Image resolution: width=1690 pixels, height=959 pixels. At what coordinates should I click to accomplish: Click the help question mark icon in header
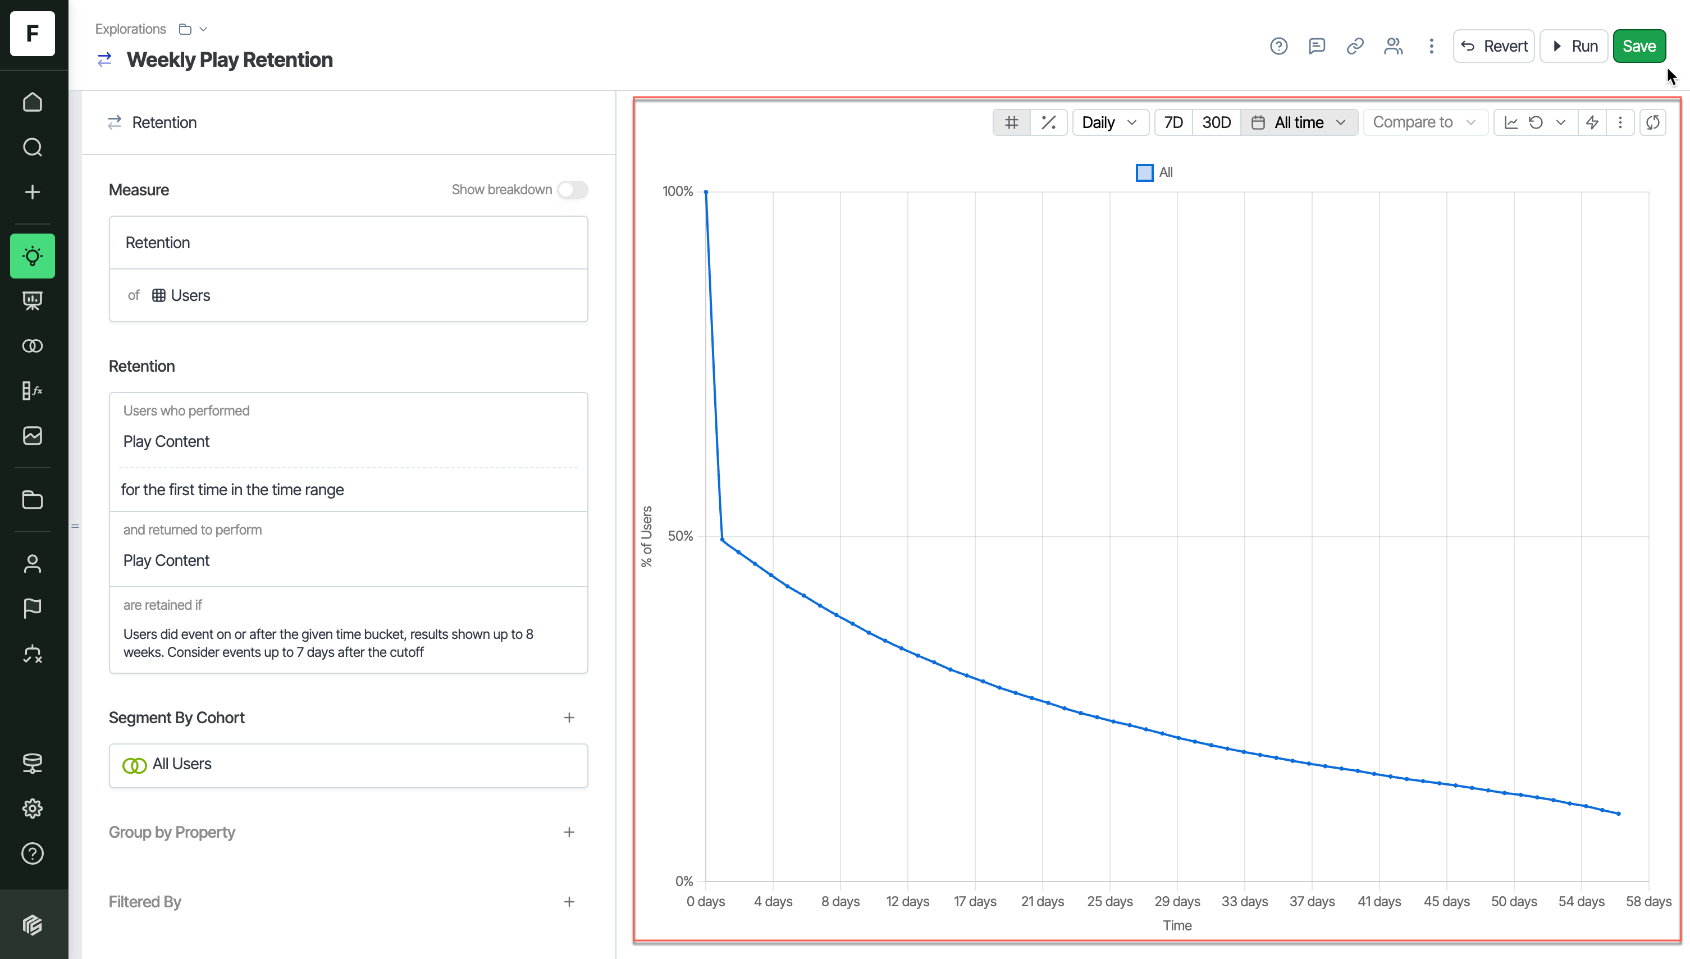click(1278, 46)
